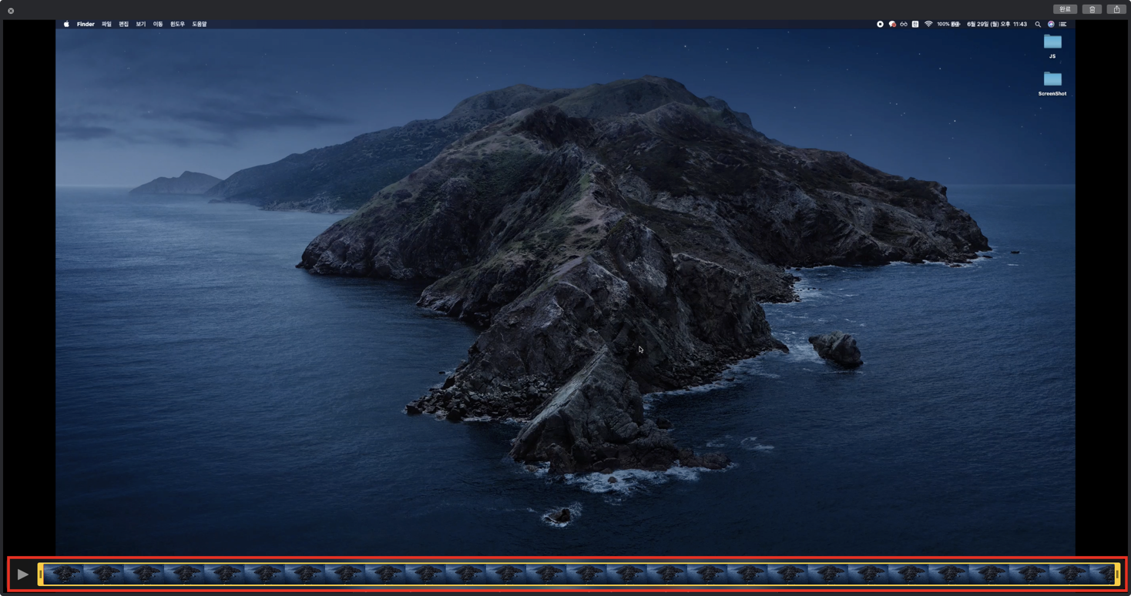Click the 완료 (Done) button
1131x596 pixels.
click(1065, 9)
